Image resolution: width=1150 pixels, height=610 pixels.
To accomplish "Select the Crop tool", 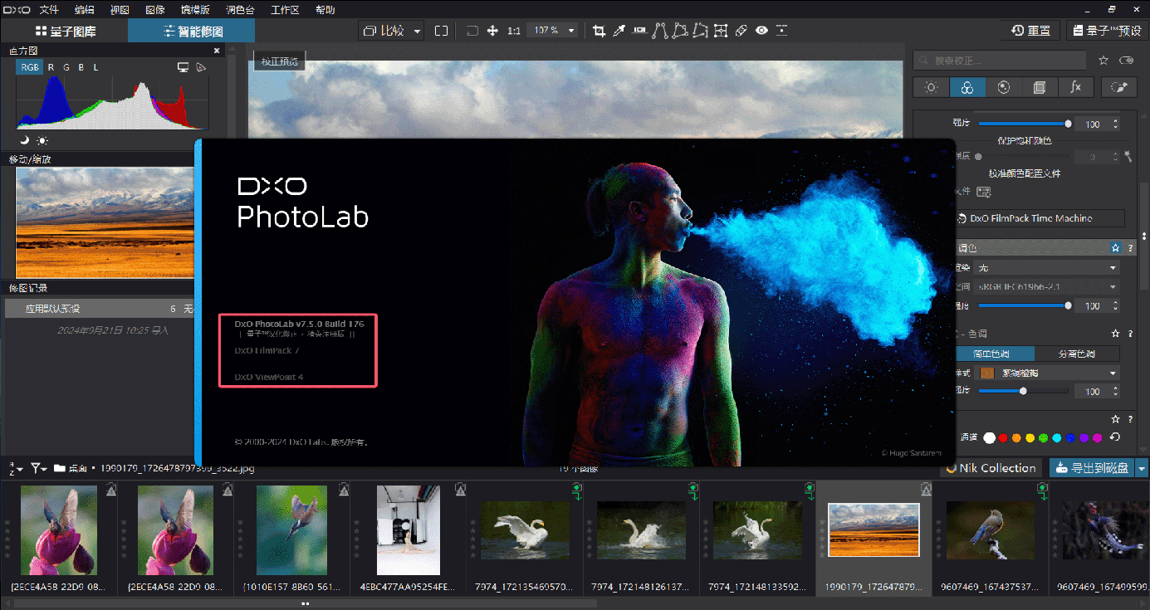I will click(x=599, y=31).
